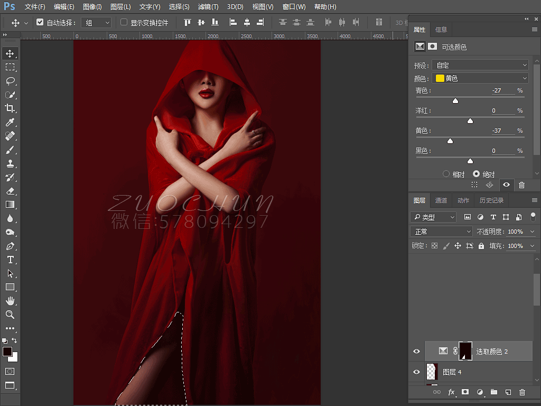
Task: Select the Path Selection tool
Action: pyautogui.click(x=10, y=273)
